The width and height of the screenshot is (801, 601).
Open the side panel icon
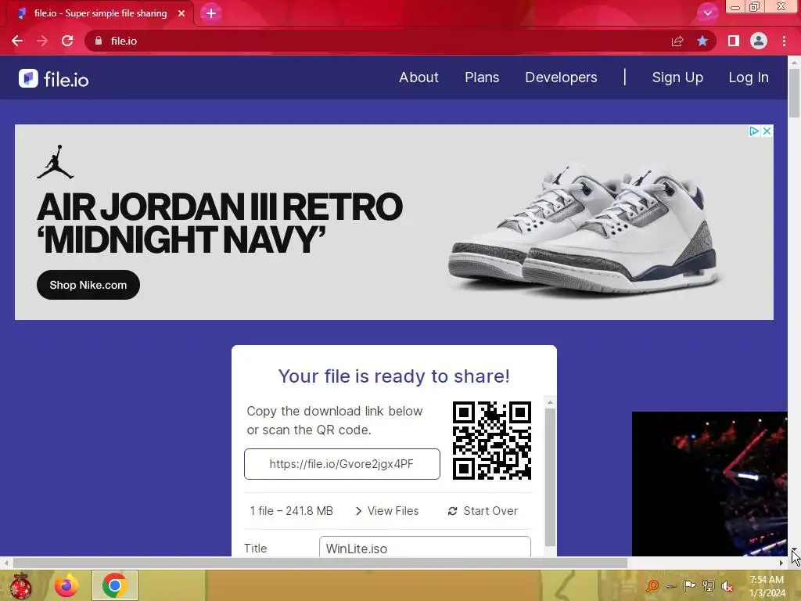click(x=734, y=41)
